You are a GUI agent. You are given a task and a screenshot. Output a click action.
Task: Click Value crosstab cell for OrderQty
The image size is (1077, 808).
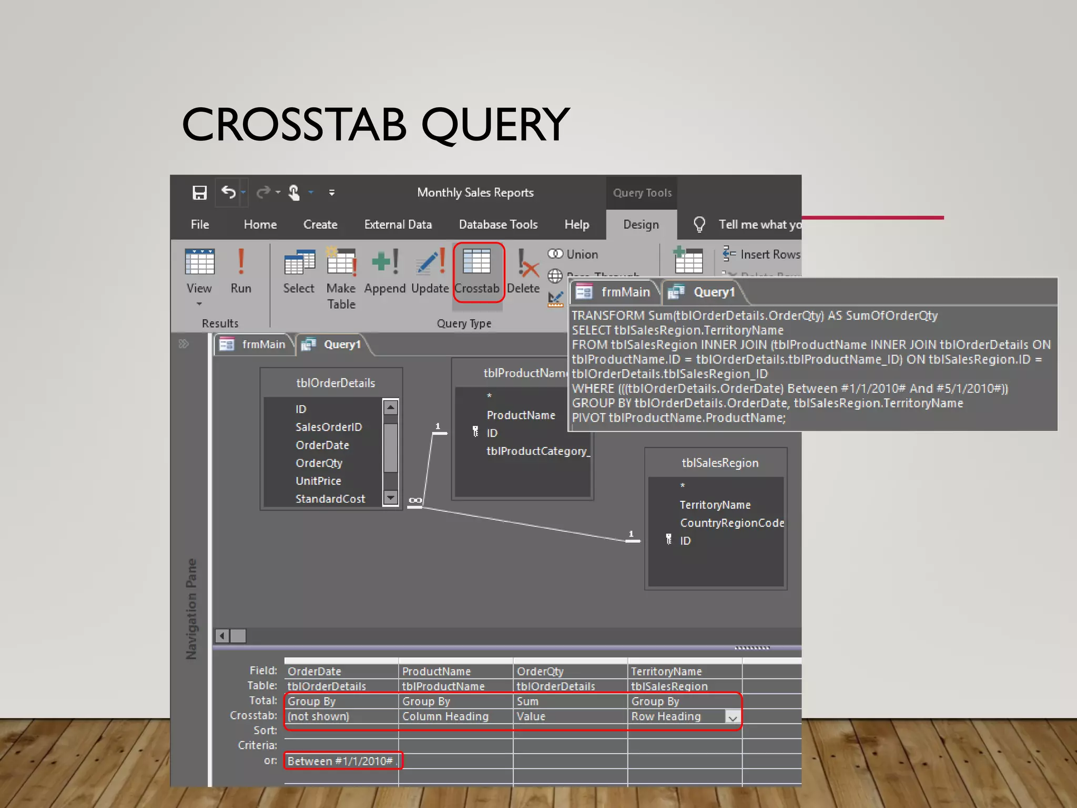coord(570,716)
